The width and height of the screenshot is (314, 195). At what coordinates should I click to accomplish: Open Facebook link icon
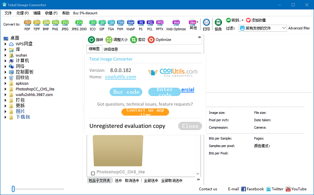244,189
